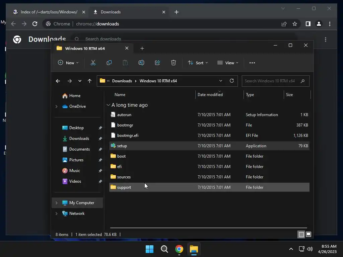343x257 pixels.
Task: Bookmark this page with star icon
Action: 295,24
